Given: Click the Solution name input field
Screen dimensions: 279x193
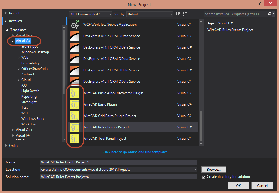Looking at the screenshot, I should click(x=119, y=177).
